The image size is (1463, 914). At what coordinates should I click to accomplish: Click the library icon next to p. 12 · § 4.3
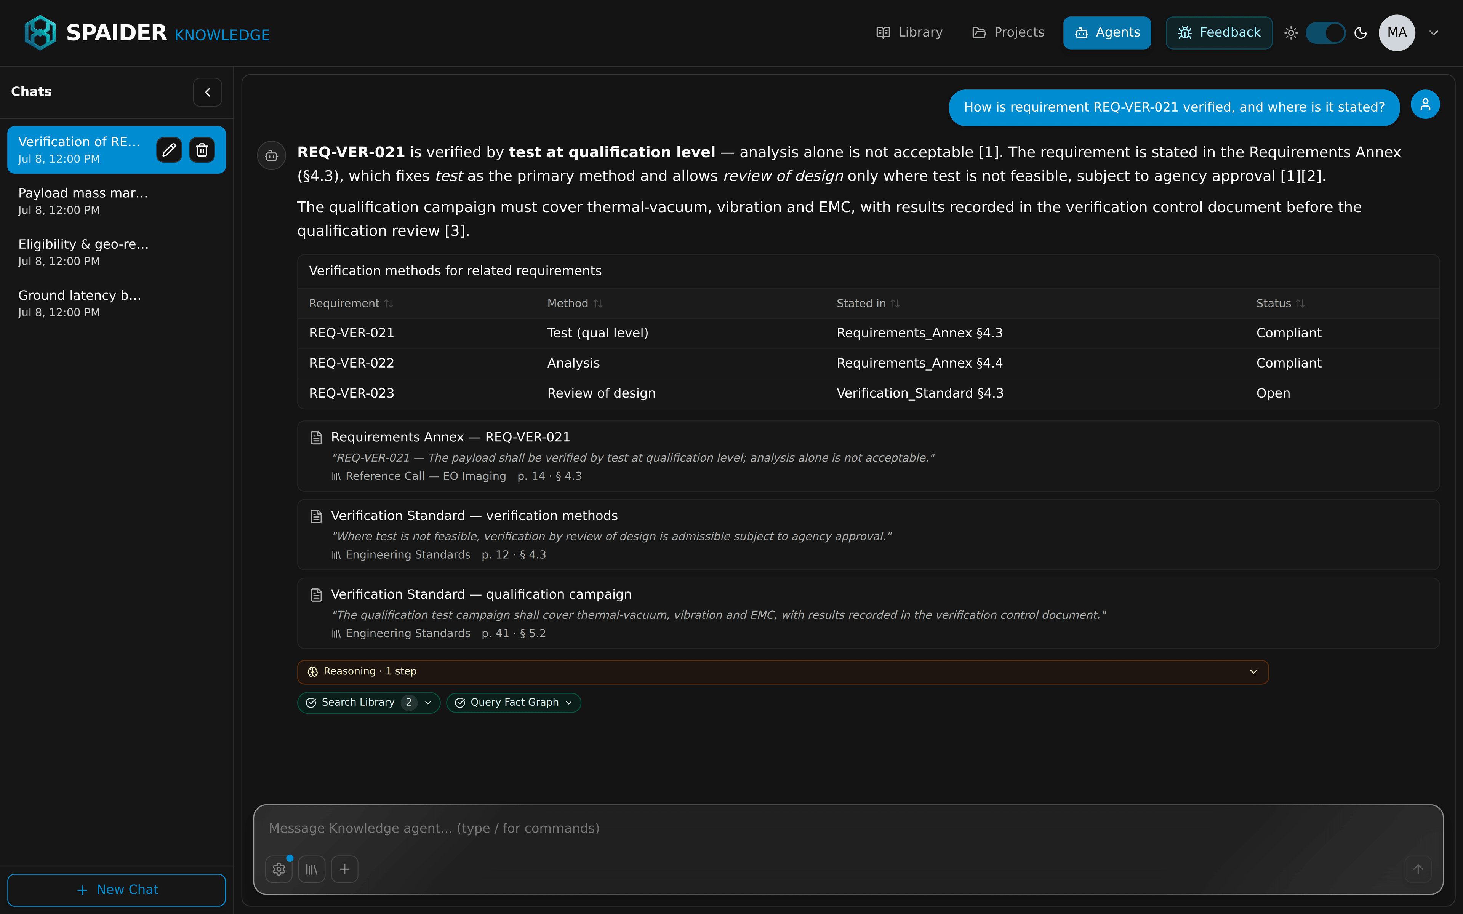[336, 555]
